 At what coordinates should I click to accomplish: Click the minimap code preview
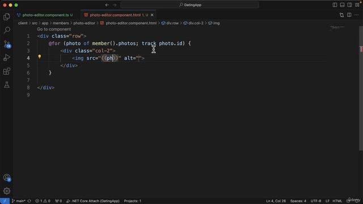(337, 28)
